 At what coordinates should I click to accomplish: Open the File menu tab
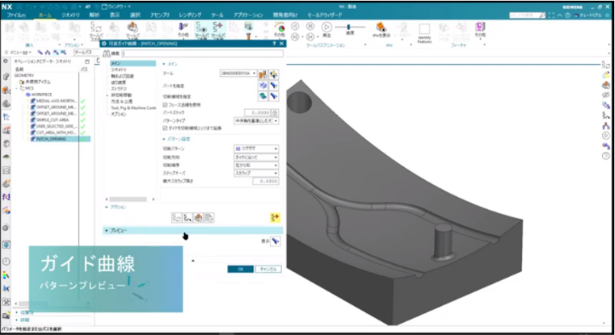16,15
